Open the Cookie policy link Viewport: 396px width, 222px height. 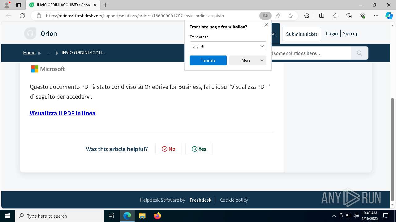tap(234, 200)
